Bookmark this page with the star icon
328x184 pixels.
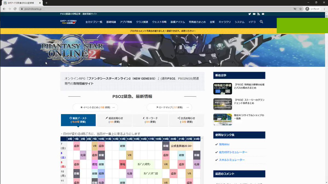click(x=300, y=9)
